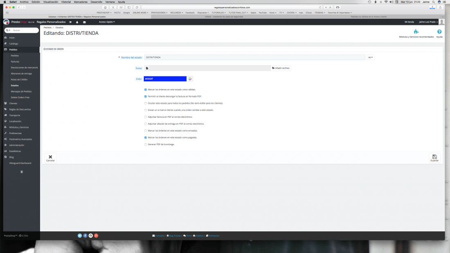Viewport: 450px width, 253px height.
Task: Open Safari downloads icon
Action: point(432,7)
